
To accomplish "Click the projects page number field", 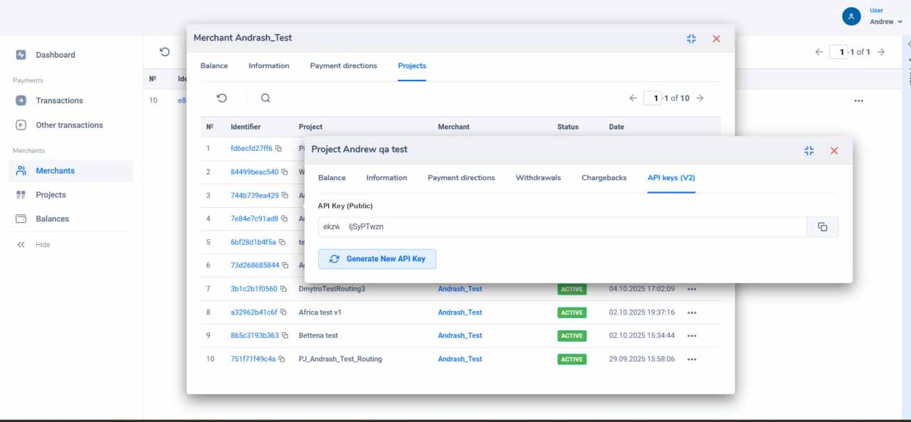I will click(x=653, y=98).
